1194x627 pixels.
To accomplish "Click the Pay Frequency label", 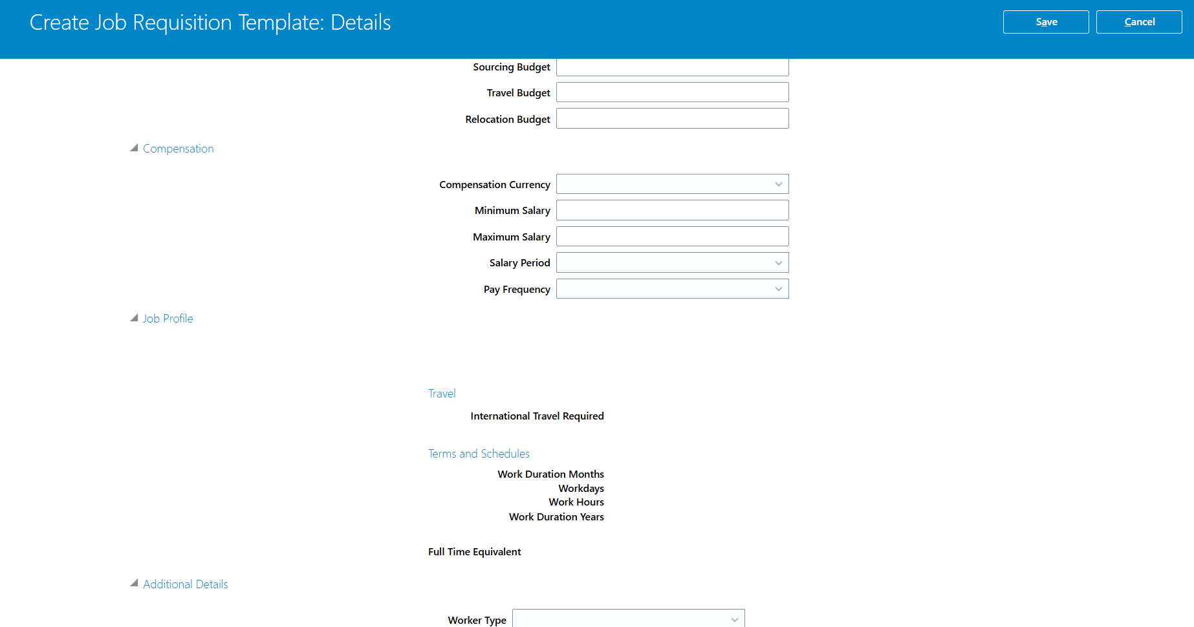I will 517,290.
